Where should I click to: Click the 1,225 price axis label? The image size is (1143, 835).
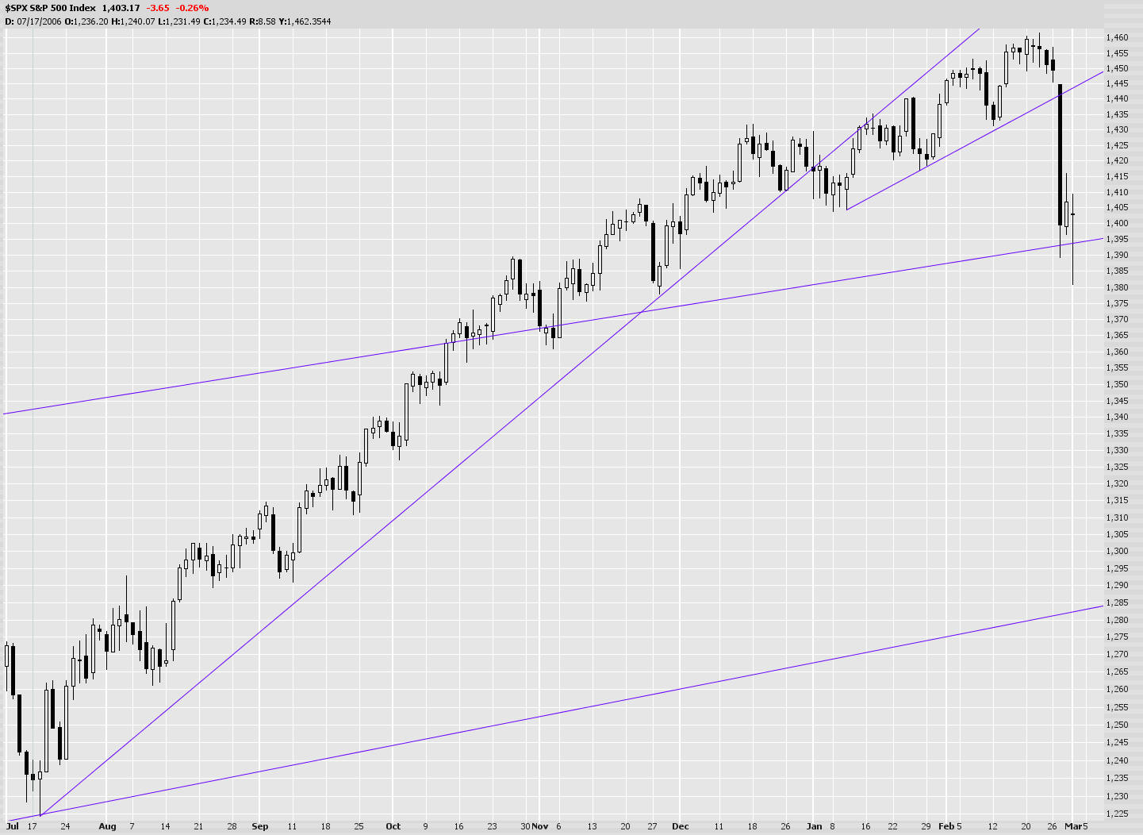pyautogui.click(x=1117, y=814)
